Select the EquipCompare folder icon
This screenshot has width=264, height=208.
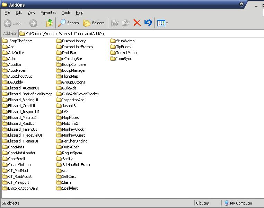pos(59,64)
